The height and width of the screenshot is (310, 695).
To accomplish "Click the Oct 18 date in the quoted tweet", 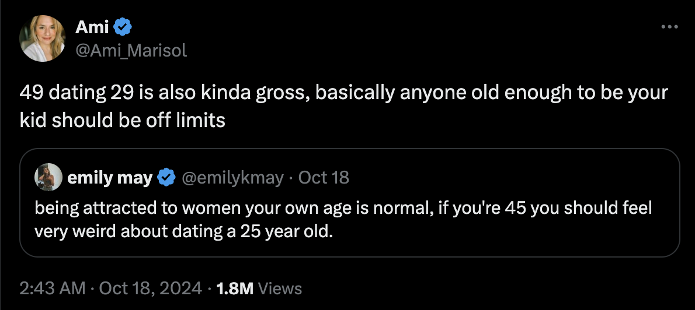I will 324,178.
